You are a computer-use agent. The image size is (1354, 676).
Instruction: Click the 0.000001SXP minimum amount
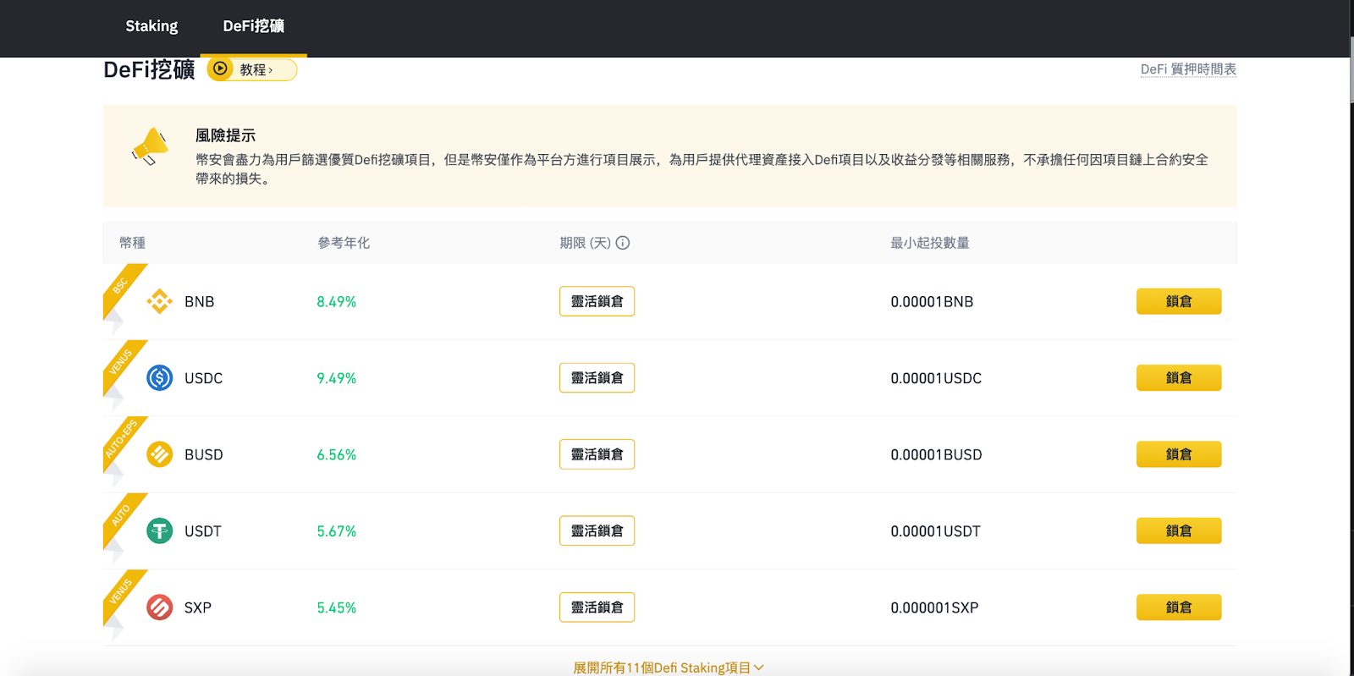click(934, 608)
